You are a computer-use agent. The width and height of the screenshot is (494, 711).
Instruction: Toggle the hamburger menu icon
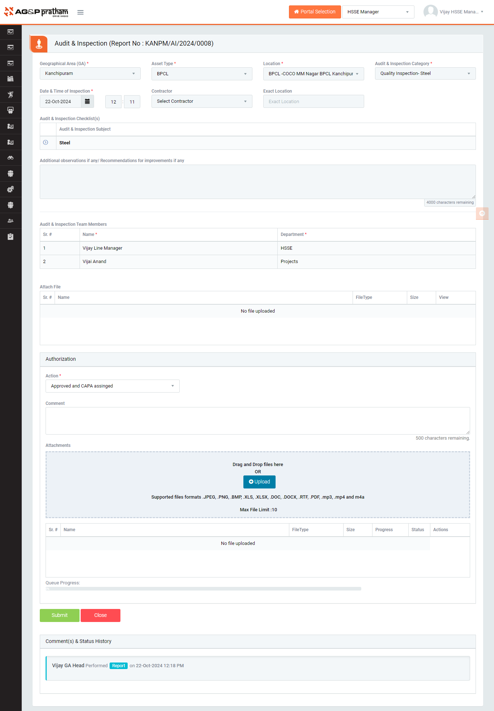tap(80, 12)
